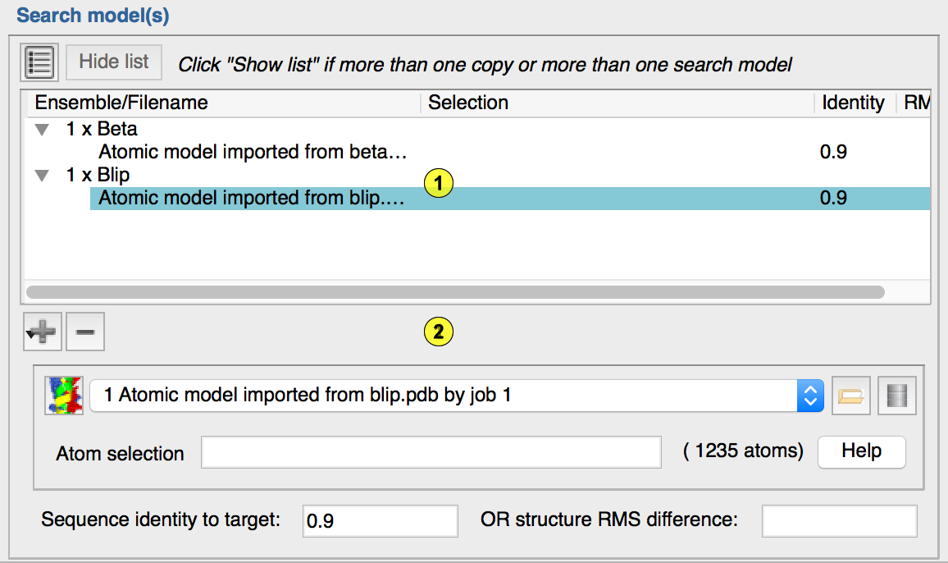Screen dimensions: 948x563
Task: Click the plus icon to add a search model
Action: click(41, 332)
